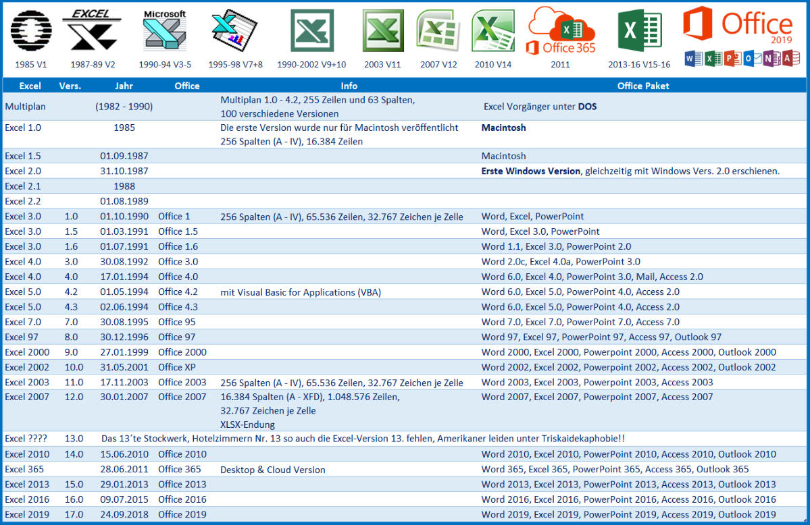Screen dimensions: 810x525
Task: Select the 'Office 2013' cell
Action: tap(182, 485)
